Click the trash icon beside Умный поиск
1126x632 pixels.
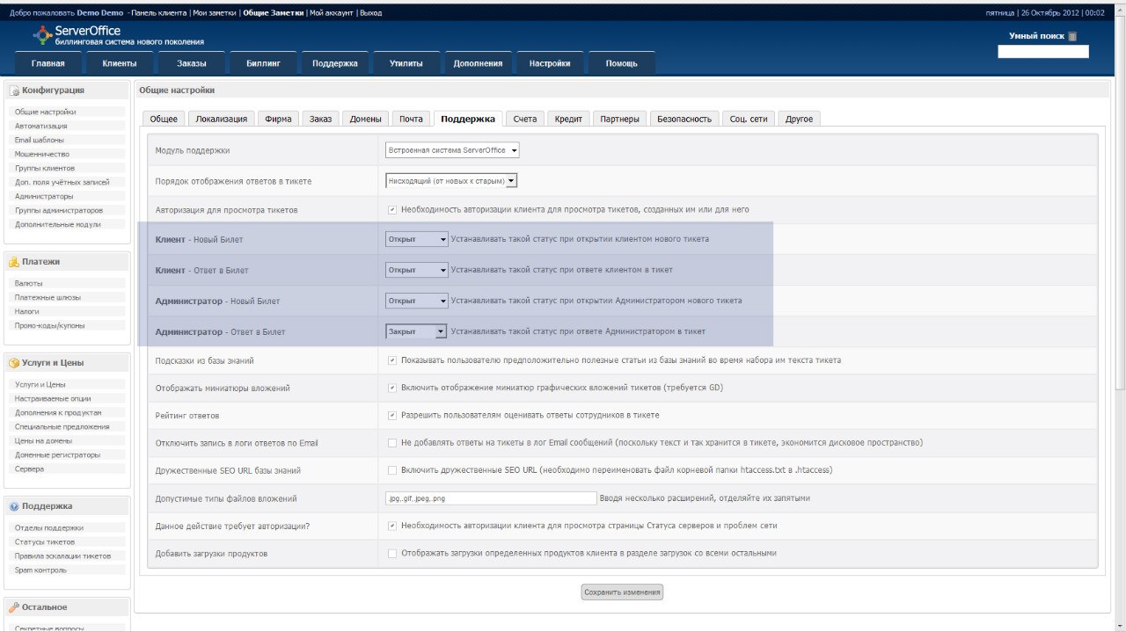[x=1071, y=37]
